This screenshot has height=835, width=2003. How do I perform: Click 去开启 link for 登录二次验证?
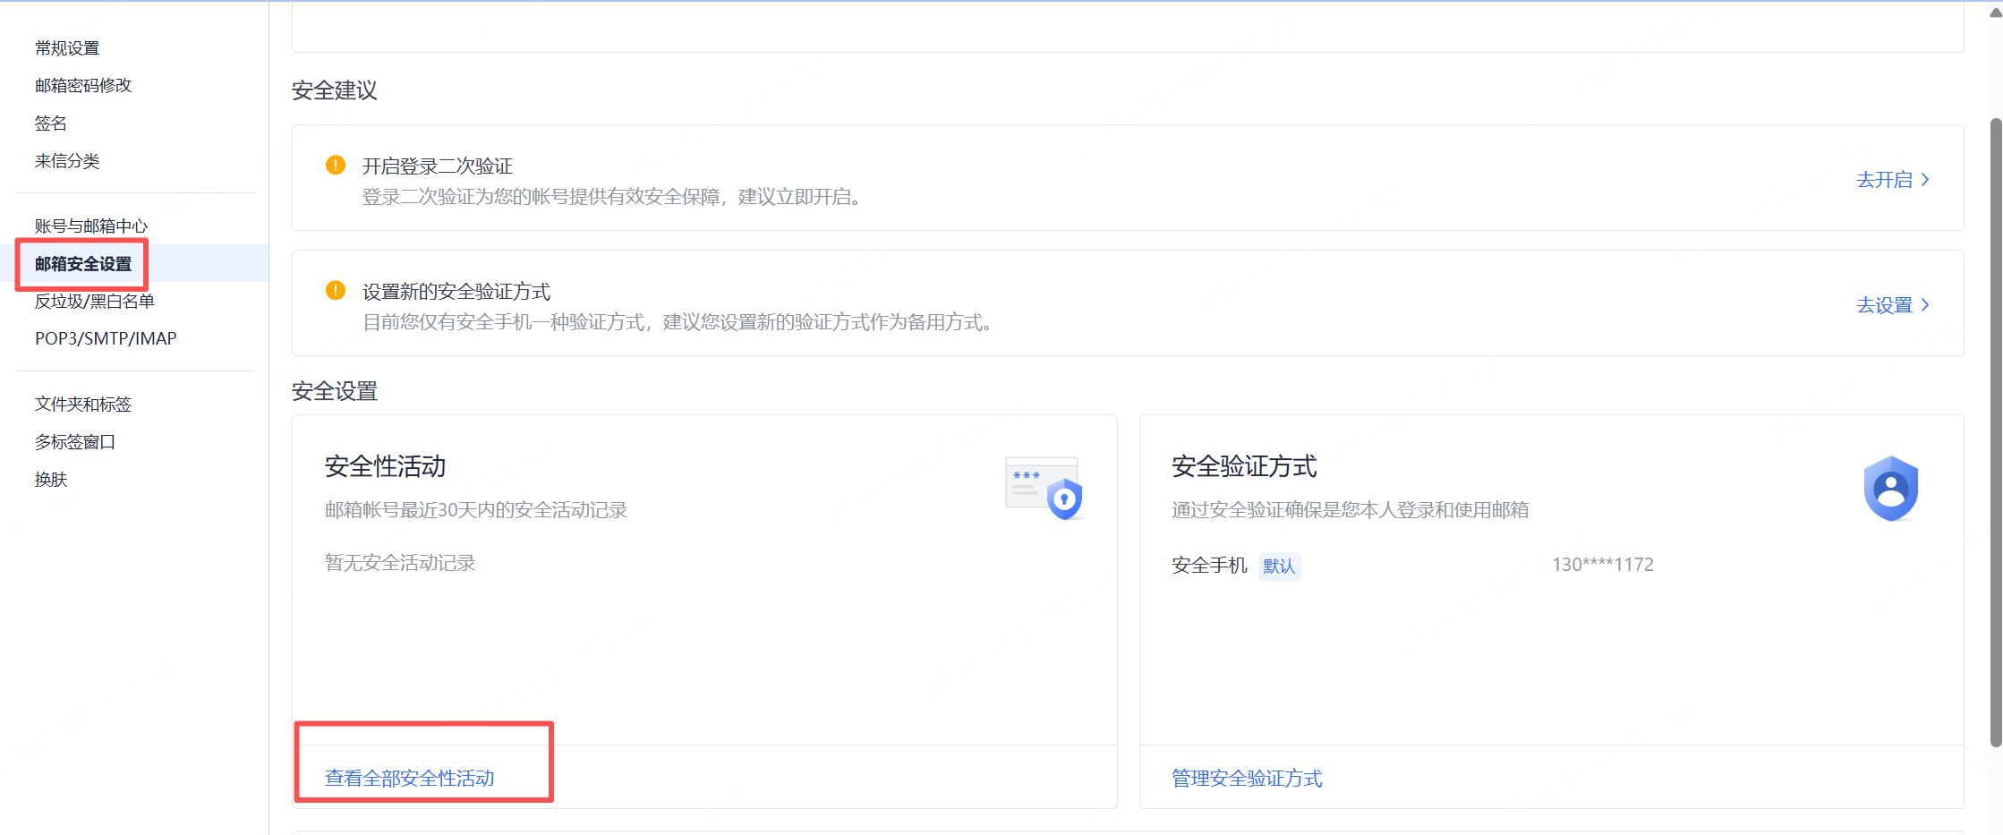pos(1892,180)
